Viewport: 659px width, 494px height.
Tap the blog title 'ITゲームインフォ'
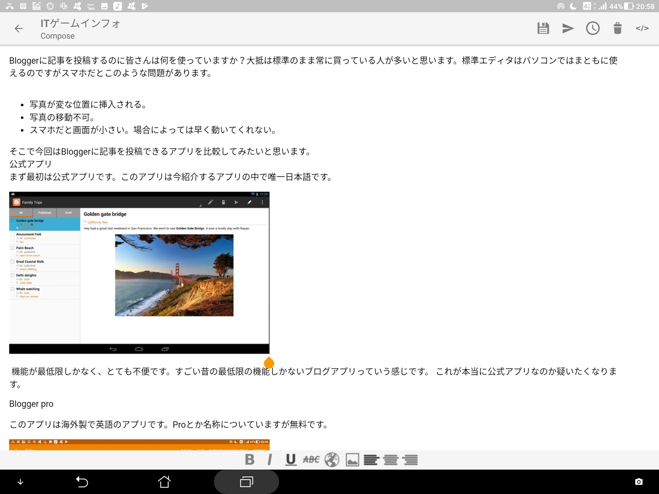point(81,23)
